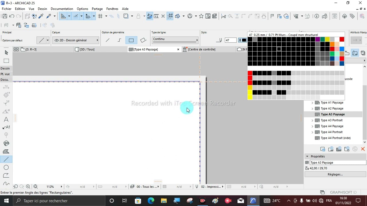Select rotated rectangle geometry option
The width and height of the screenshot is (367, 206).
[x=143, y=40]
